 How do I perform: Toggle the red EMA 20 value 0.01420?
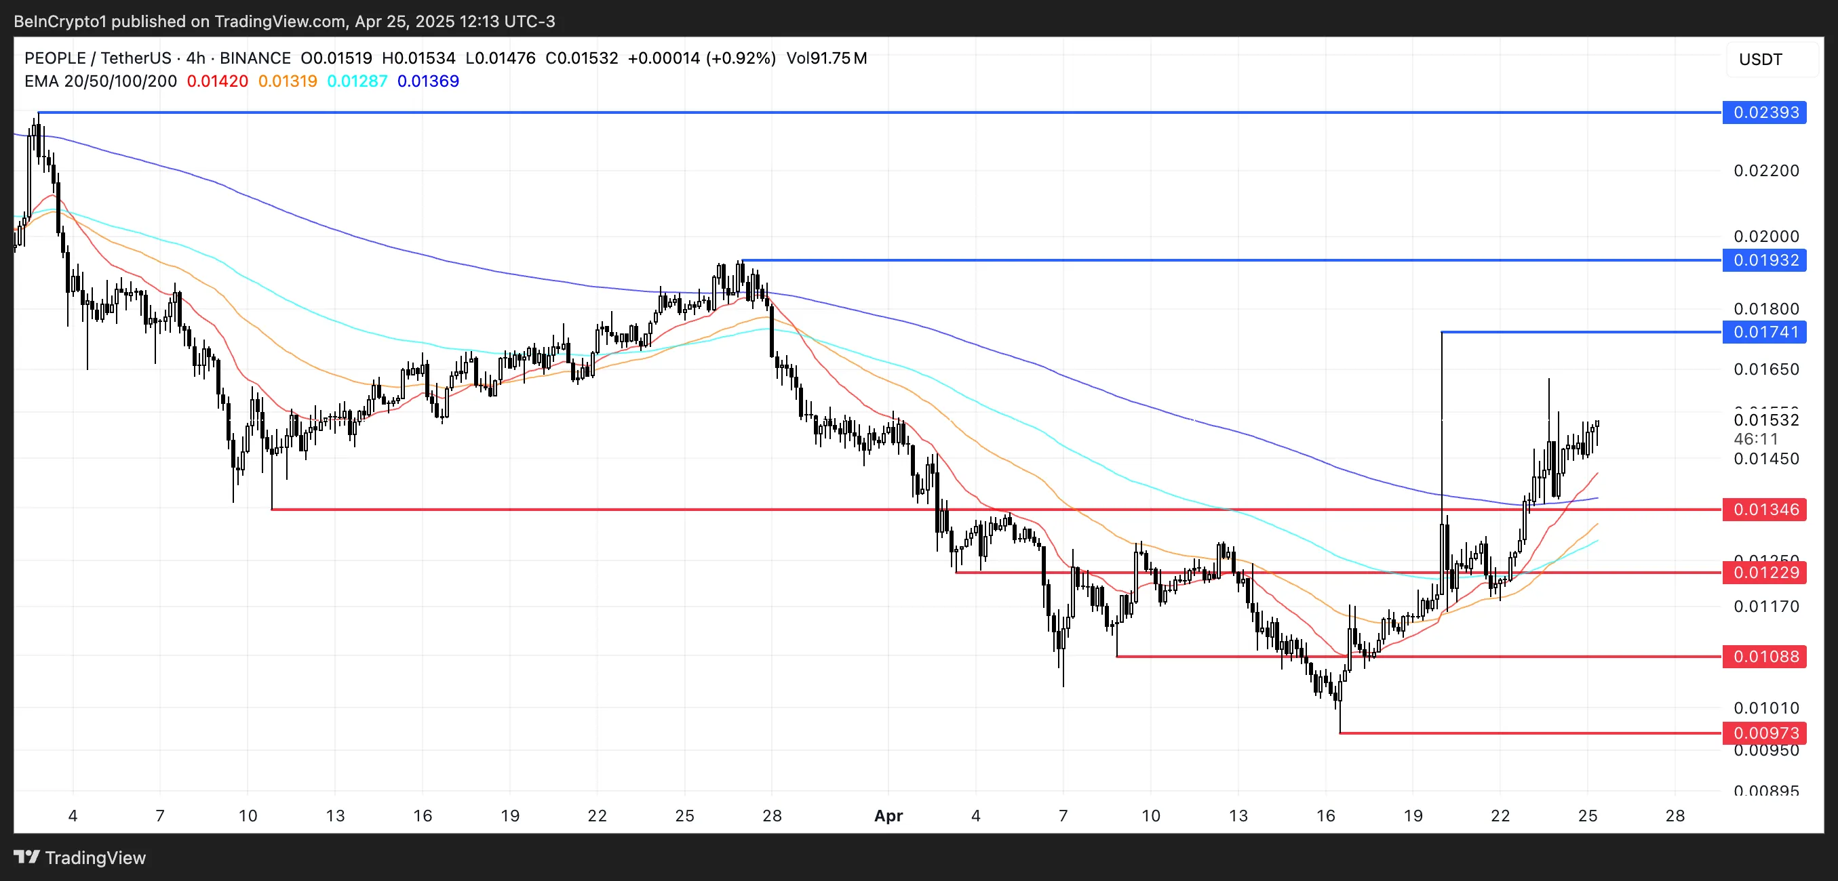point(218,81)
